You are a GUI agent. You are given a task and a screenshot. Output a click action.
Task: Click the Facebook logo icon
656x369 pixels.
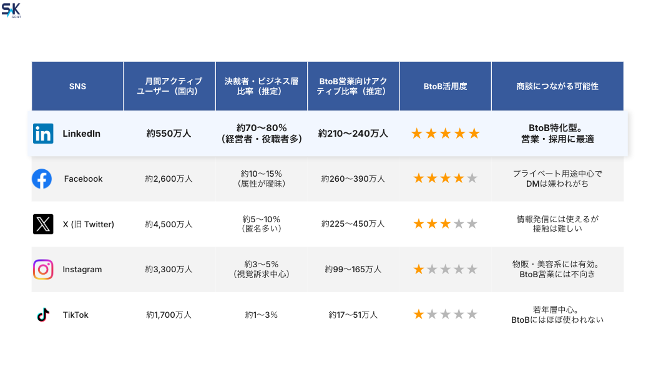pyautogui.click(x=42, y=179)
